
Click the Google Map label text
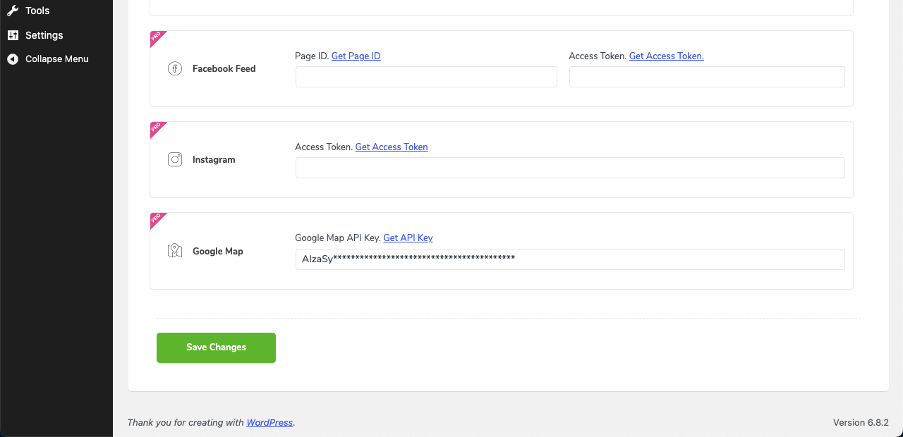[218, 251]
